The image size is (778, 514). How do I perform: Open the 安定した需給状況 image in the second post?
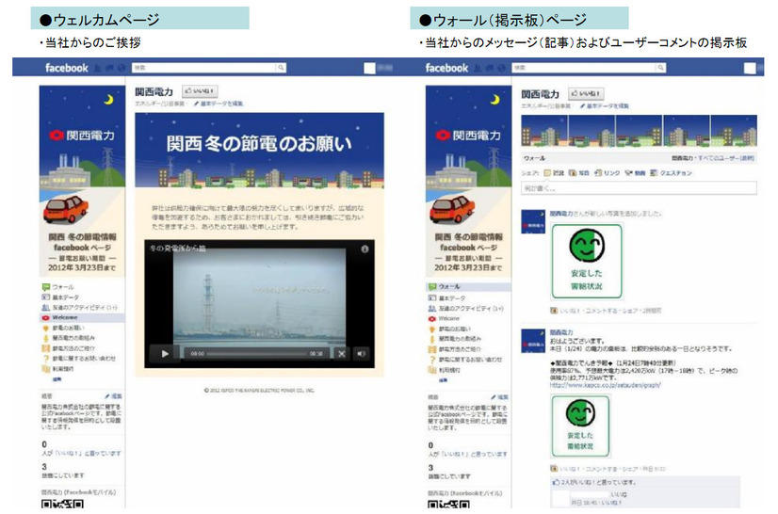[580, 426]
